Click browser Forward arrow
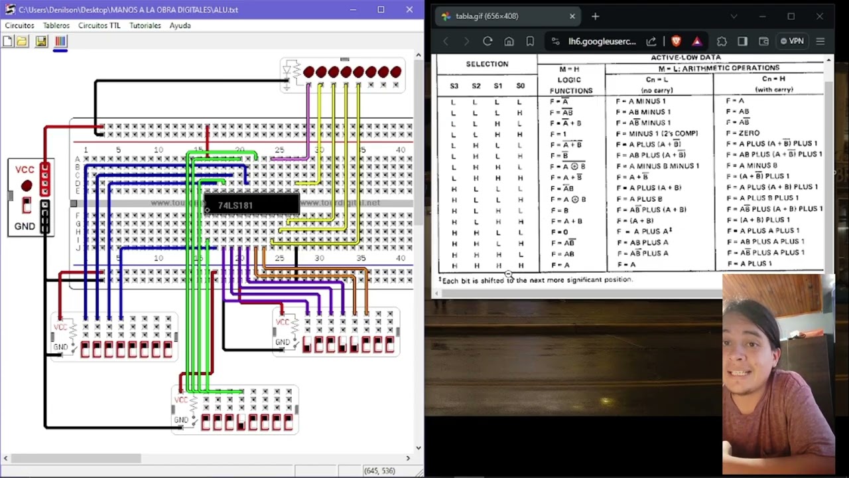The width and height of the screenshot is (849, 478). tap(466, 41)
